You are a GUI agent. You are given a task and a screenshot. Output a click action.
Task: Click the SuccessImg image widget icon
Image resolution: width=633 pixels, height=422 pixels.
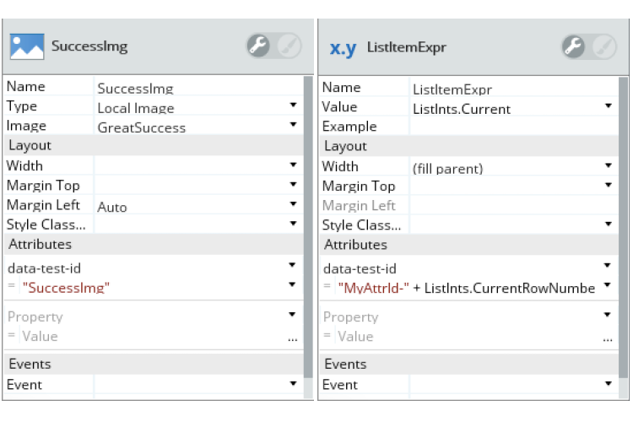(x=27, y=46)
